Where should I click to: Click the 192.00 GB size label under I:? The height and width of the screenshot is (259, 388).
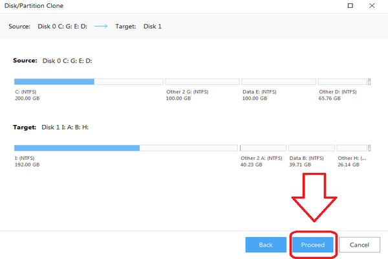coord(27,165)
